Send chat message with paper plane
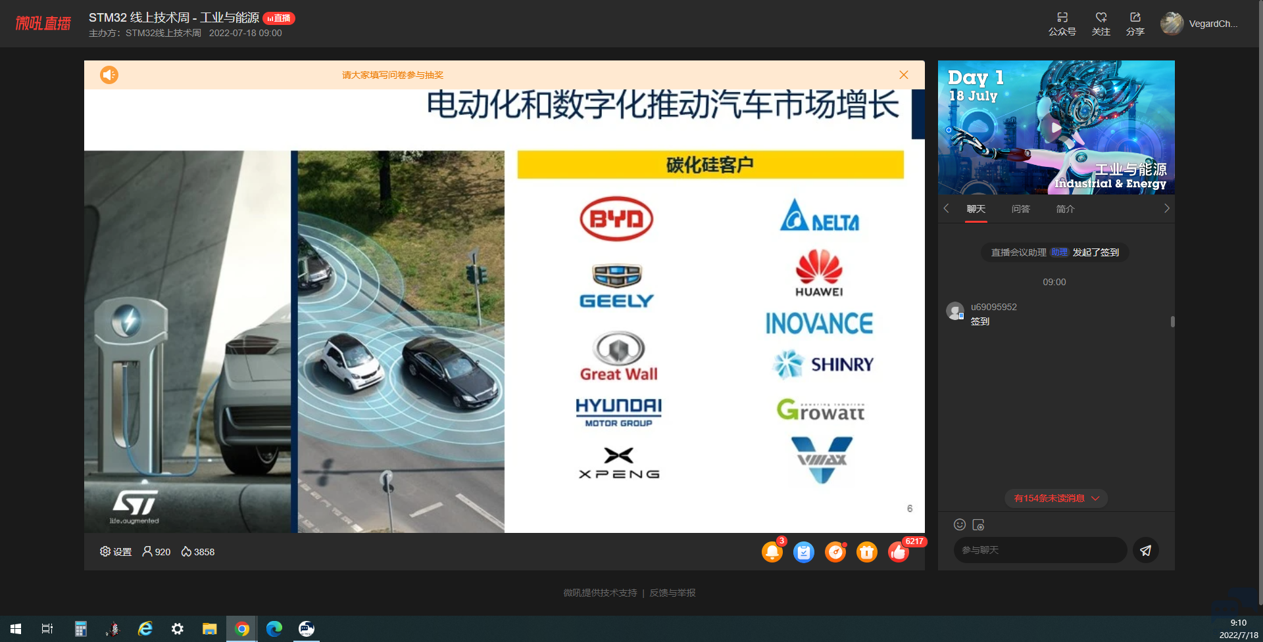The image size is (1263, 642). tap(1146, 550)
